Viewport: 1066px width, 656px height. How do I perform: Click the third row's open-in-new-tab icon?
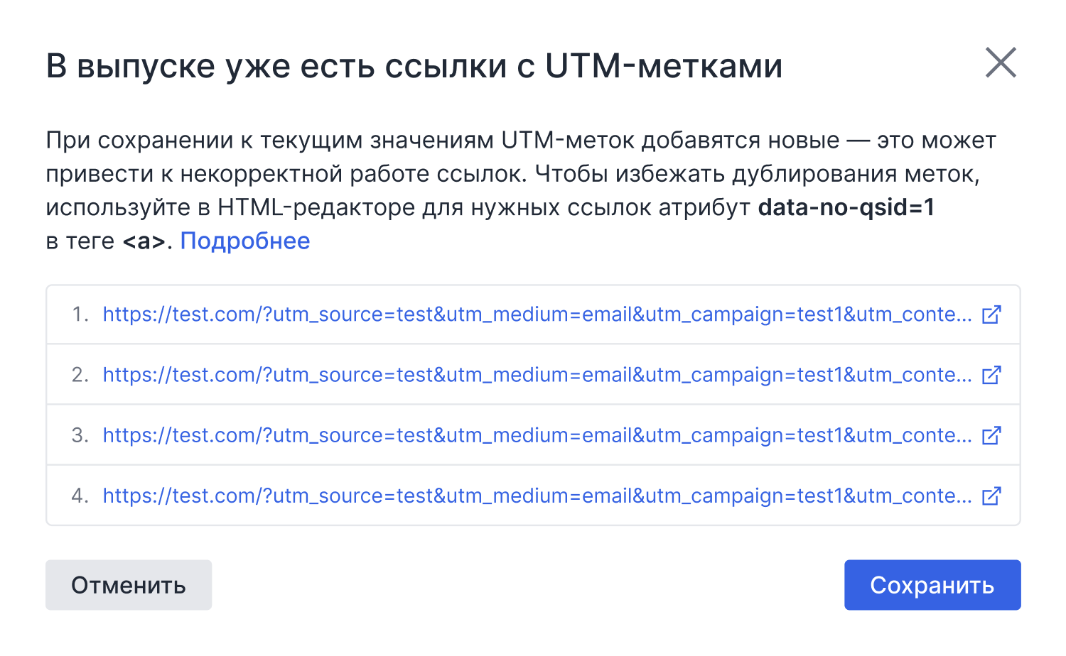pyautogui.click(x=991, y=434)
